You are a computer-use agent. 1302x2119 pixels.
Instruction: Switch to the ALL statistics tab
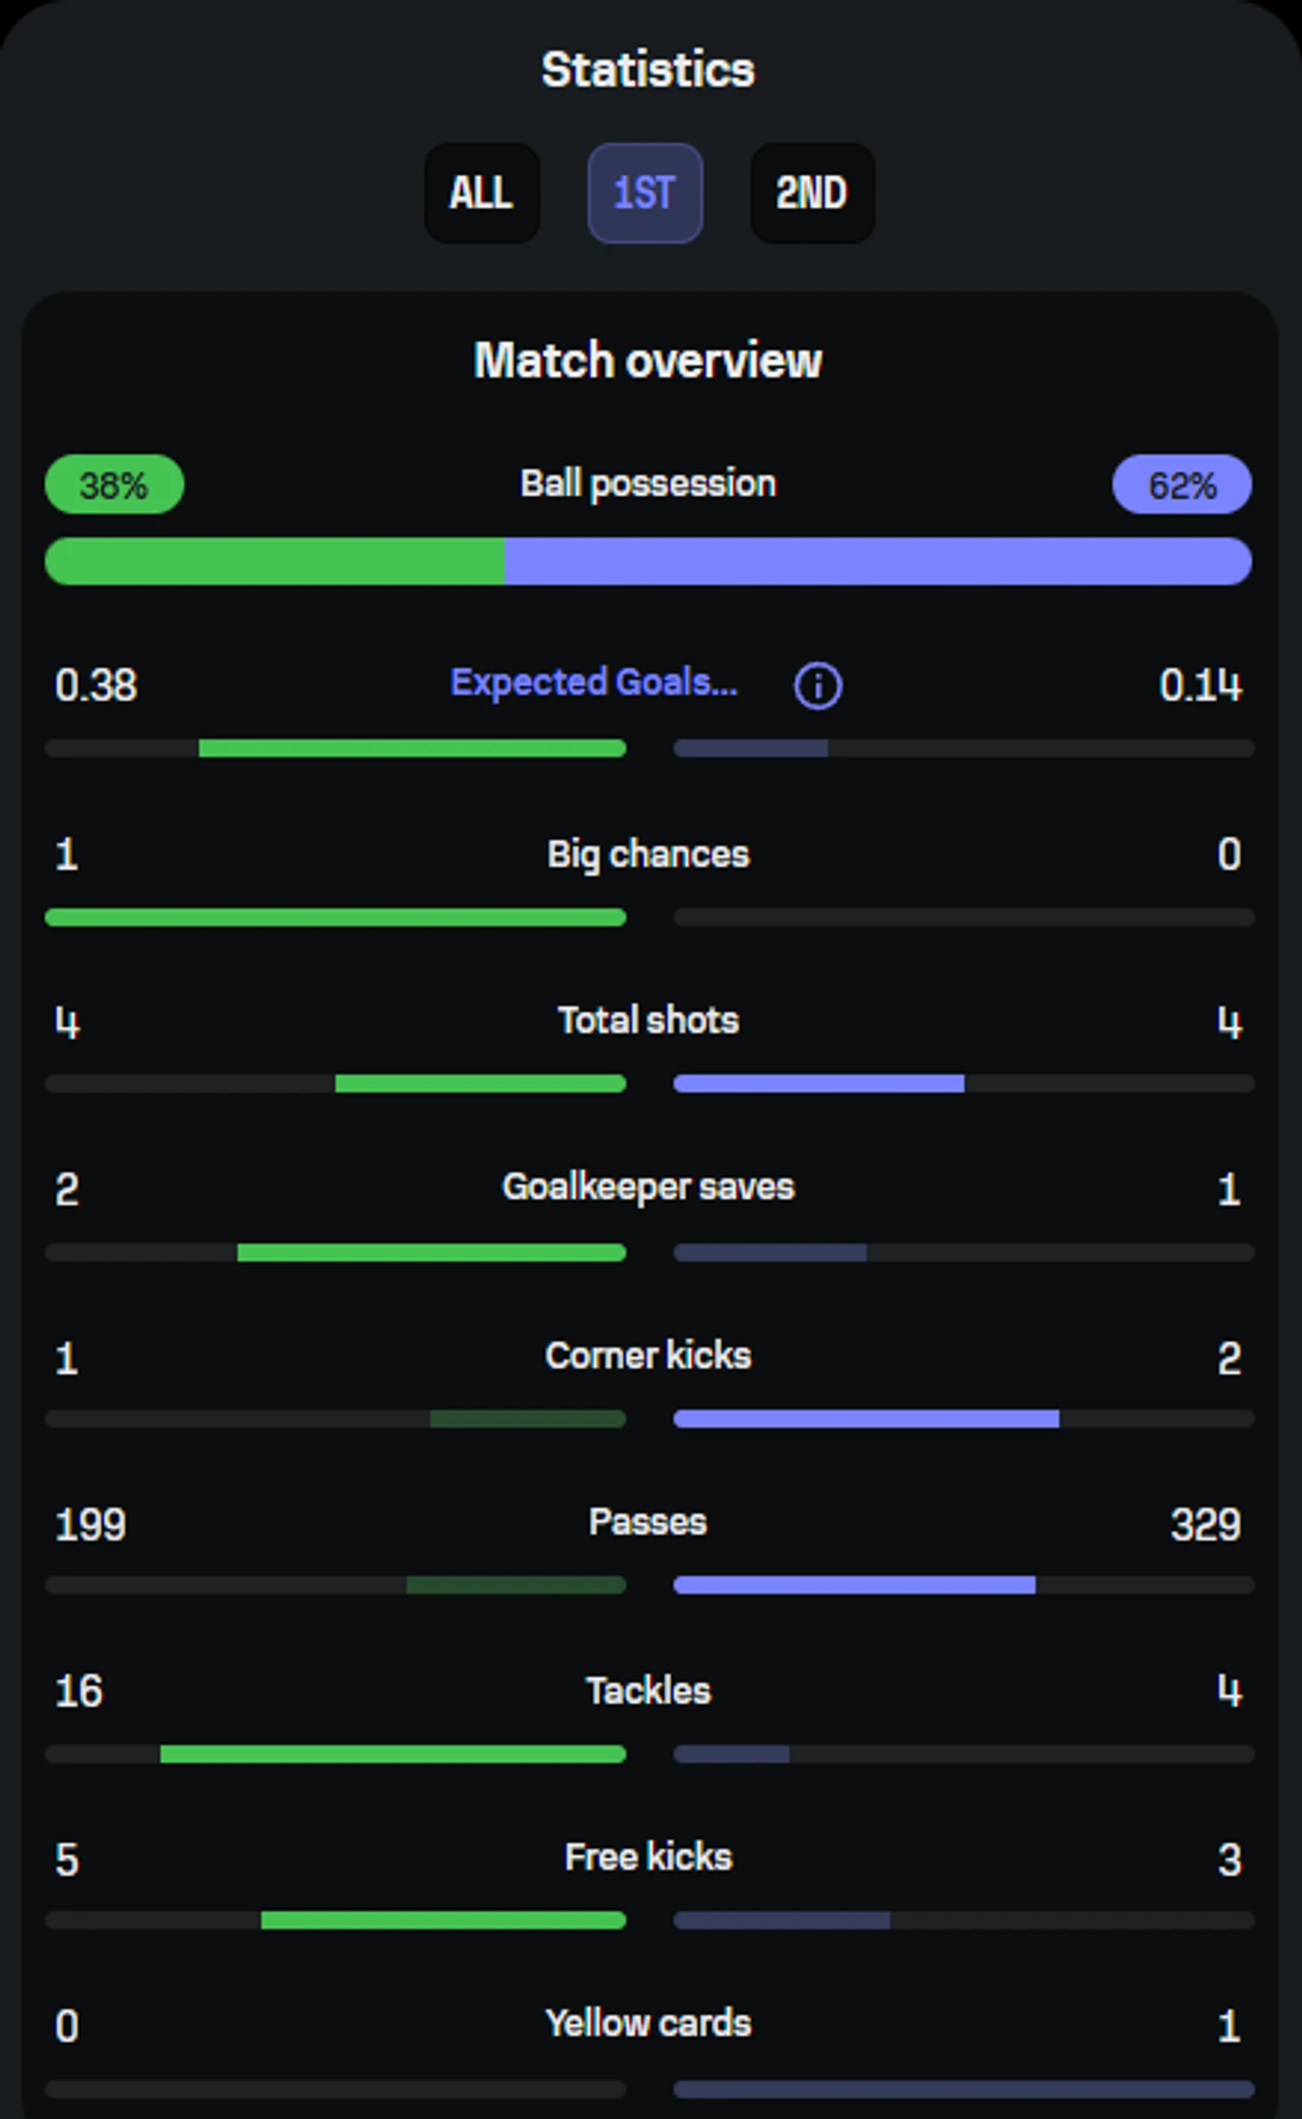coord(482,193)
